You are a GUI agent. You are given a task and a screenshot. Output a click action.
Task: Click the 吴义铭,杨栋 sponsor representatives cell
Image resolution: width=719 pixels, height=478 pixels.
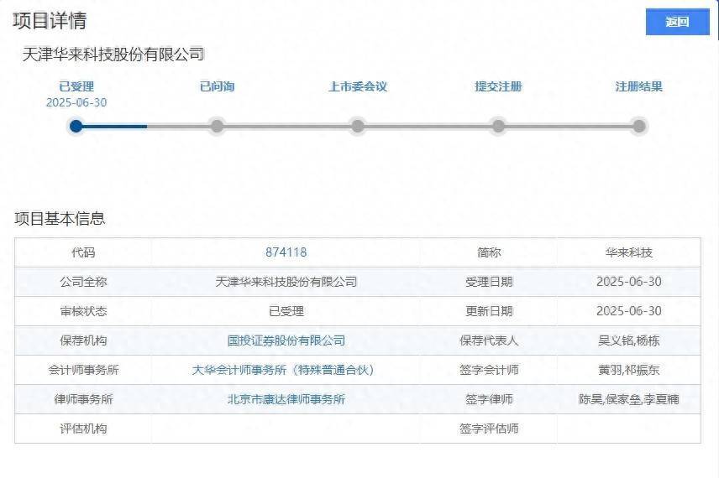(628, 340)
